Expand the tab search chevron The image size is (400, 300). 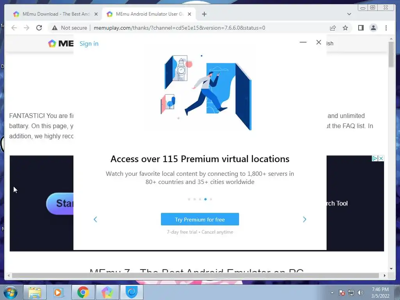tap(349, 14)
